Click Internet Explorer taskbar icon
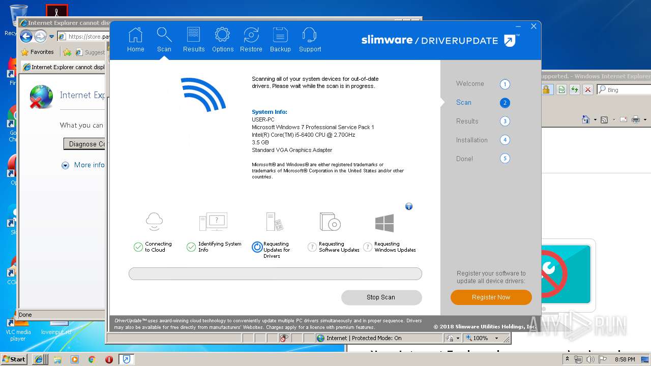This screenshot has height=366, width=651. point(39,359)
